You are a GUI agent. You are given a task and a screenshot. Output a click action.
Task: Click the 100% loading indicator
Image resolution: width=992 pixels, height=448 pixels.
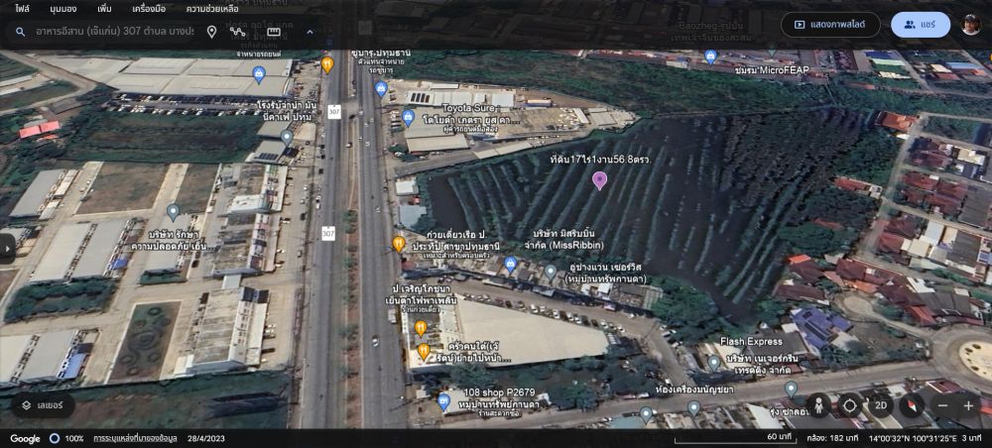(x=65, y=438)
